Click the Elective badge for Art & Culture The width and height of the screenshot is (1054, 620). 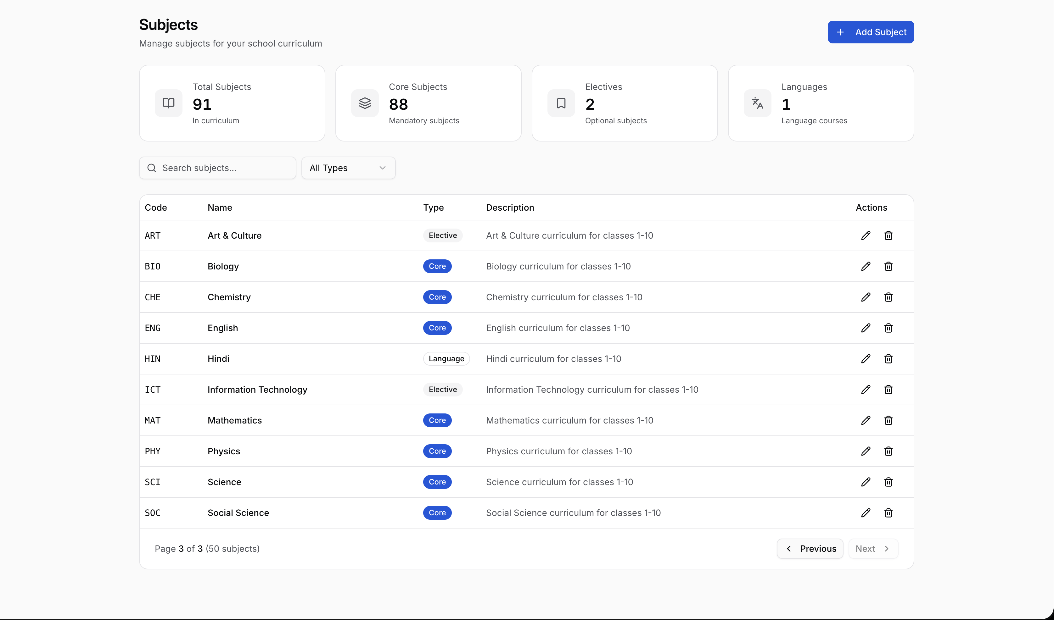point(442,235)
